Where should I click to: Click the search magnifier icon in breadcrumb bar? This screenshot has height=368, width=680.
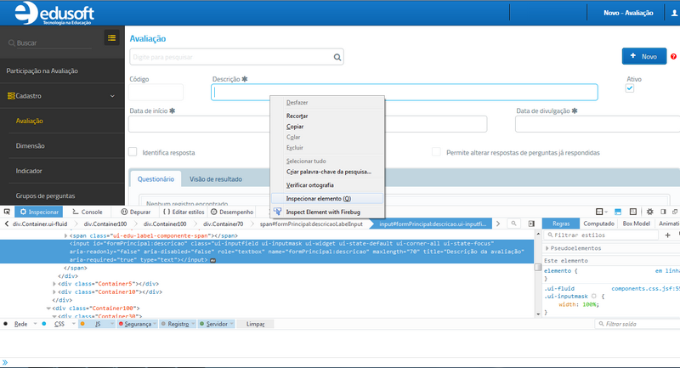point(513,224)
